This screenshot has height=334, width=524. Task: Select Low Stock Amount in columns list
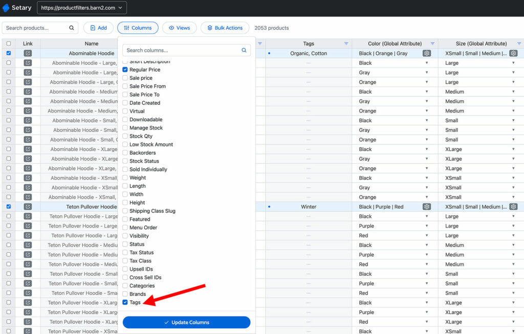(151, 144)
